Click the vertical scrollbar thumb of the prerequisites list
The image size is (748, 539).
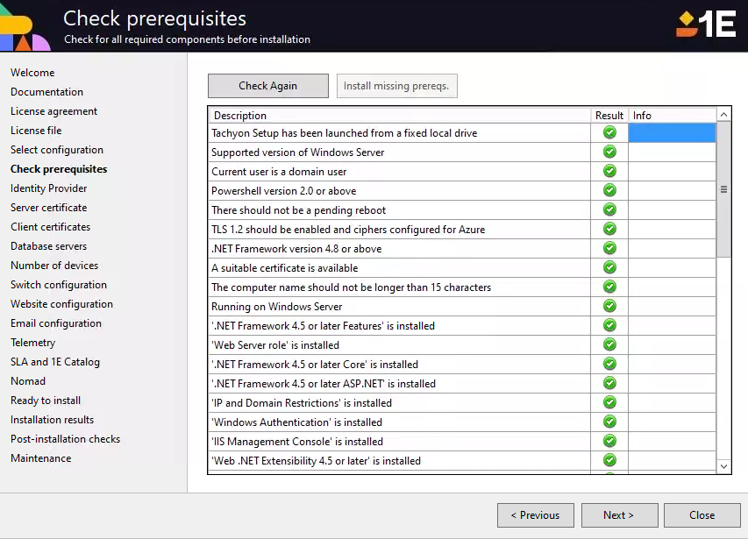723,188
